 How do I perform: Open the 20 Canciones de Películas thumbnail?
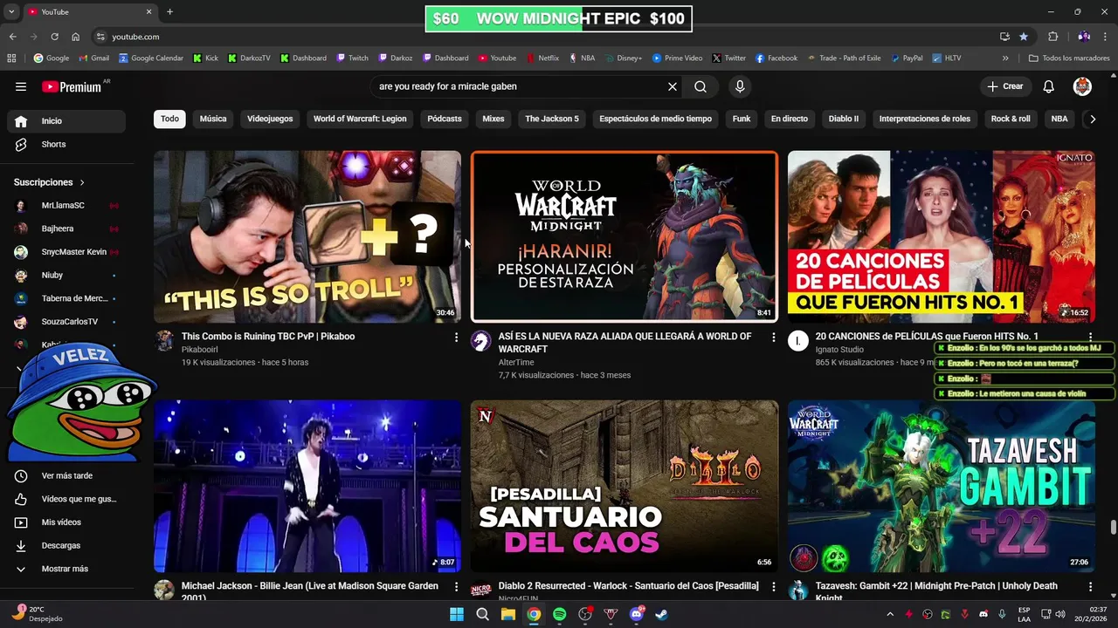pyautogui.click(x=942, y=236)
